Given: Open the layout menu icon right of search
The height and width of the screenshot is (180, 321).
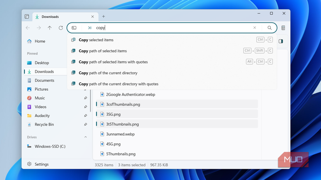Looking at the screenshot, I should (x=283, y=28).
